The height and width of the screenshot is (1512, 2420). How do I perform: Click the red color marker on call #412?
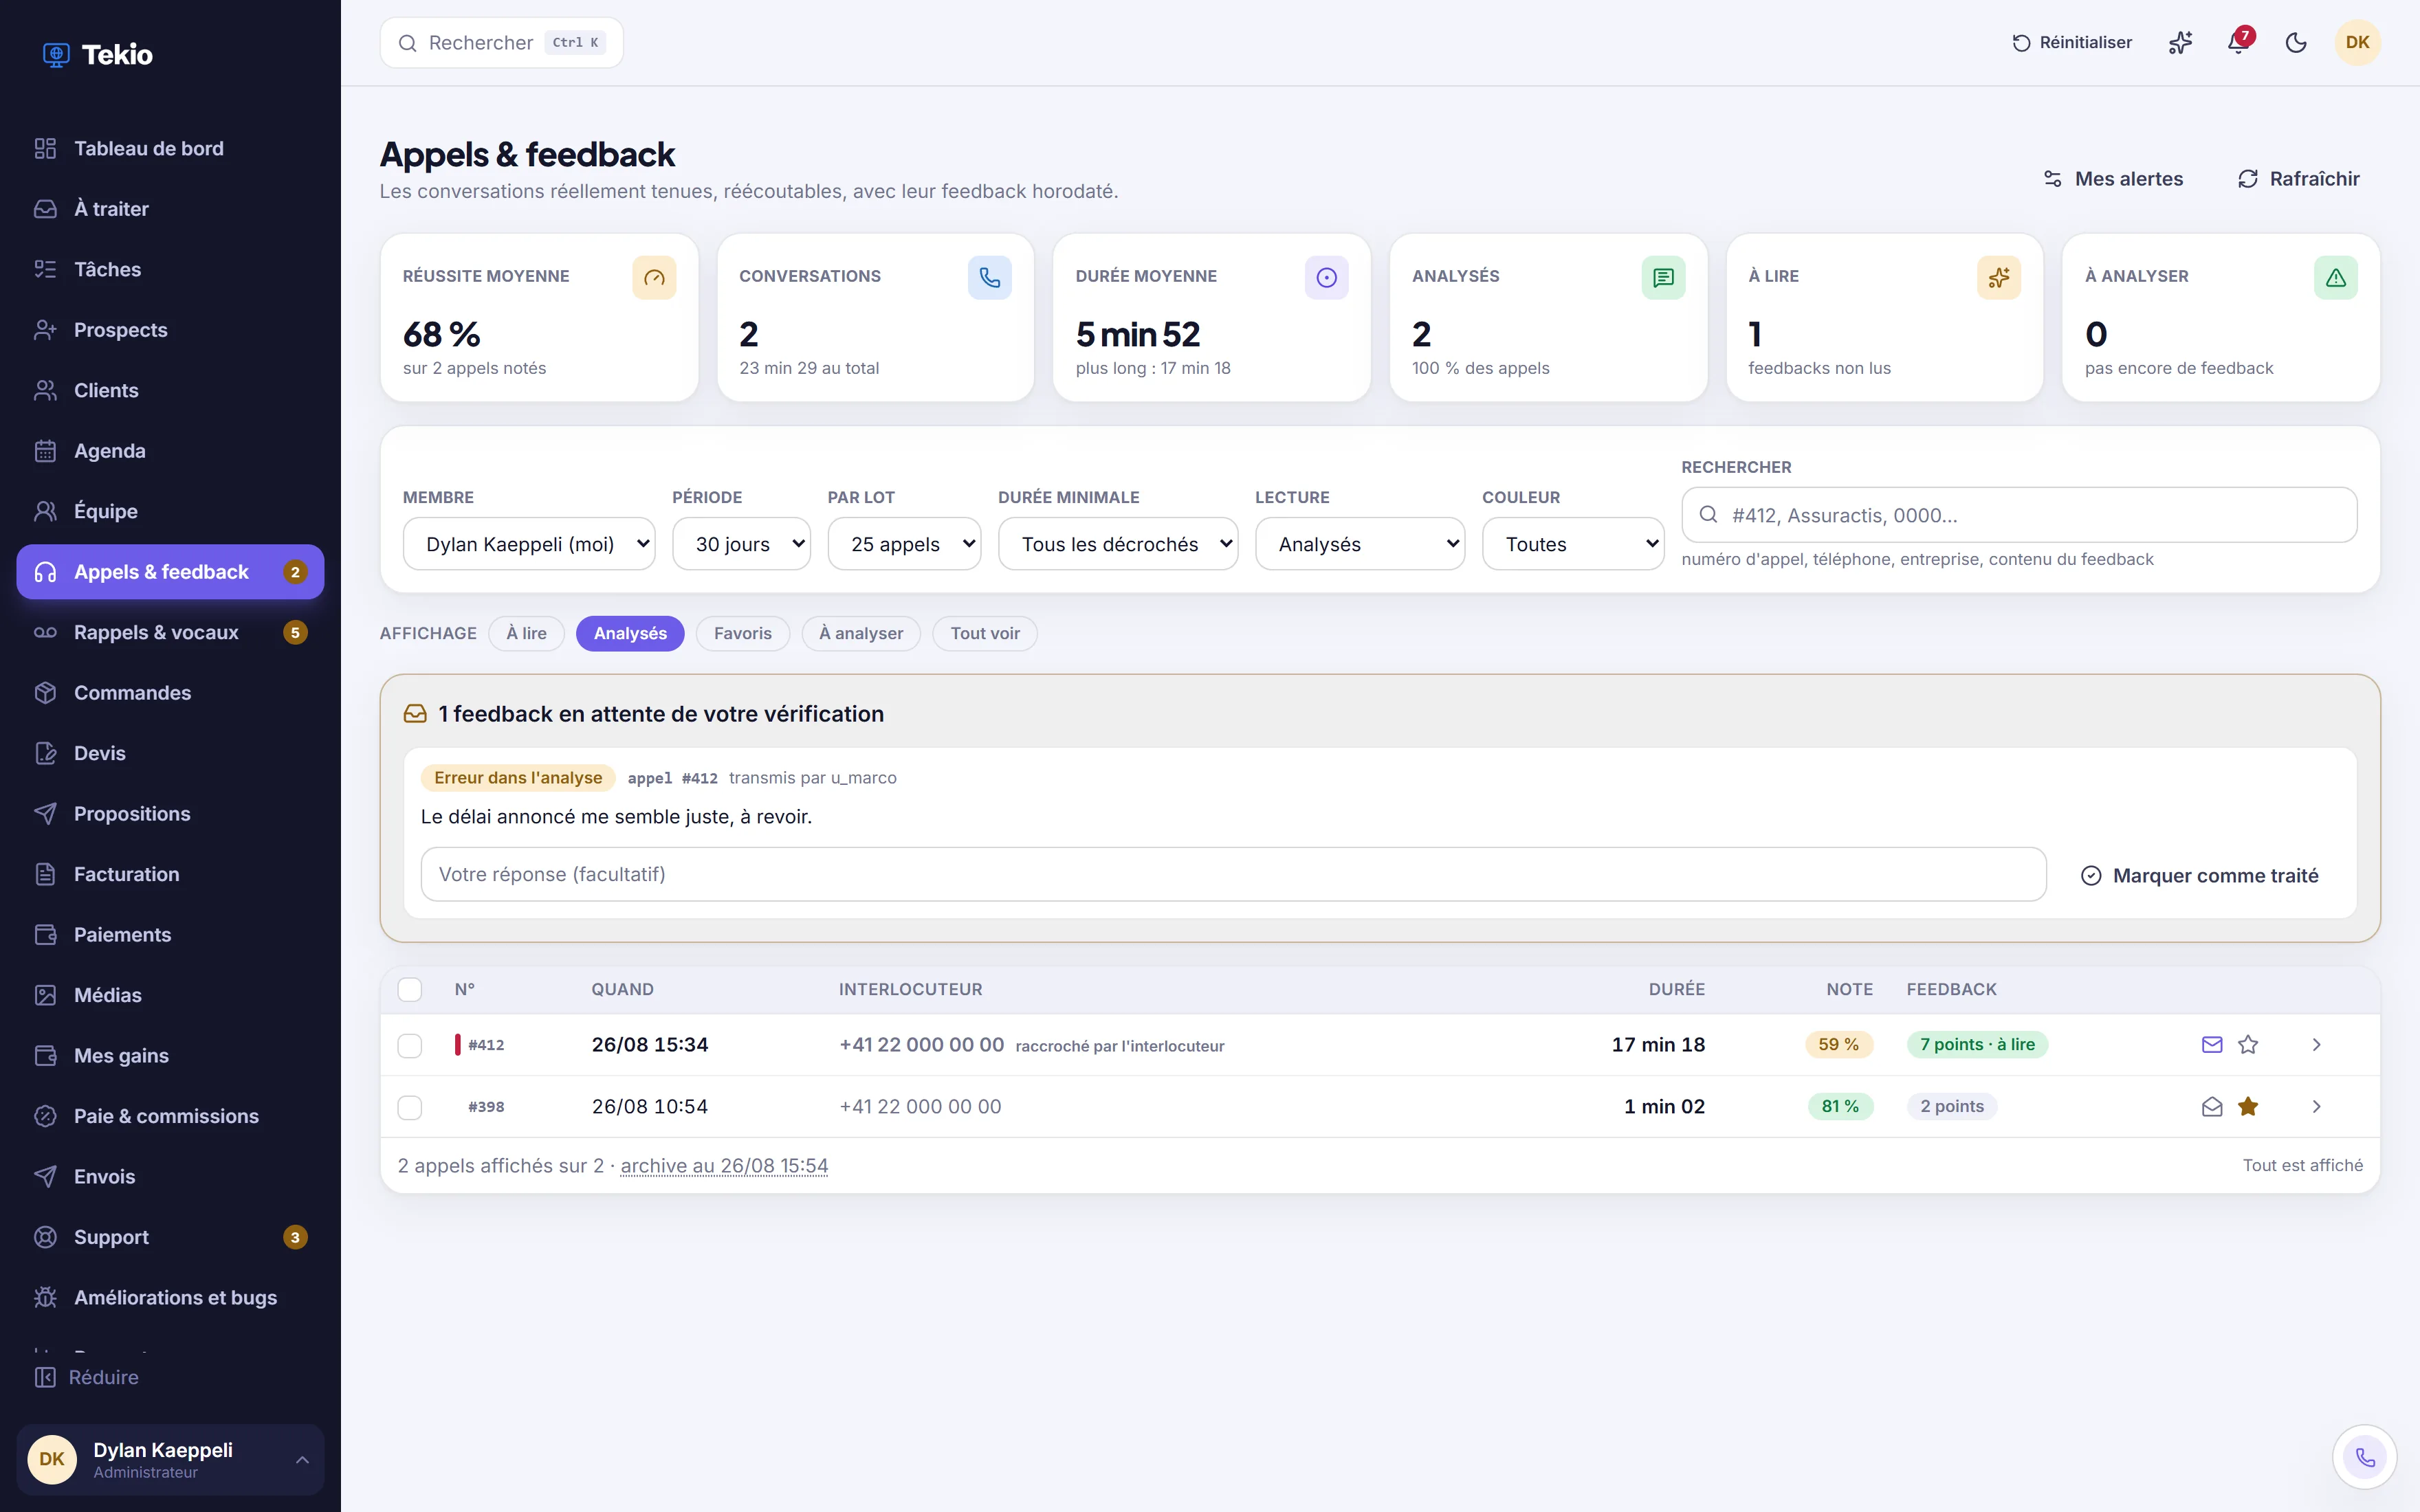(x=458, y=1045)
